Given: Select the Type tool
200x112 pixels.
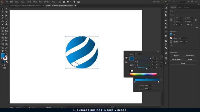Looking at the screenshot, I should tap(2, 18).
